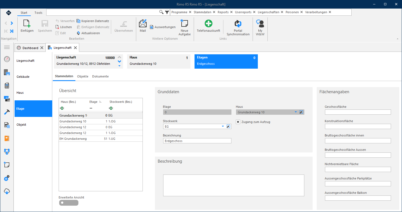Open sticky note task icon in sidebar
402x212 pixels.
pyautogui.click(x=7, y=165)
